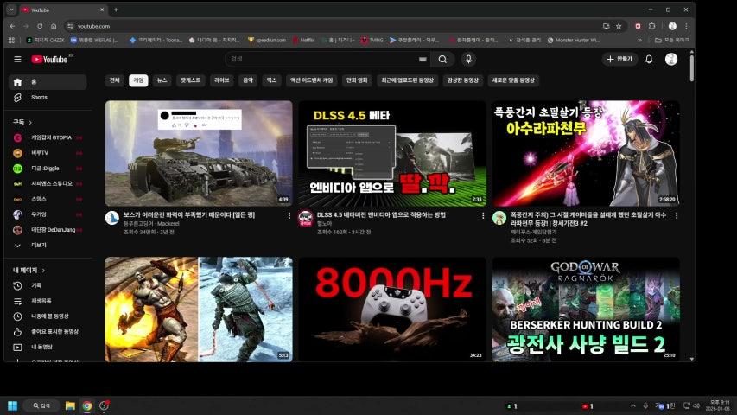737x415 pixels.
Task: Open the 비루TV subscription channel
Action: [48, 153]
